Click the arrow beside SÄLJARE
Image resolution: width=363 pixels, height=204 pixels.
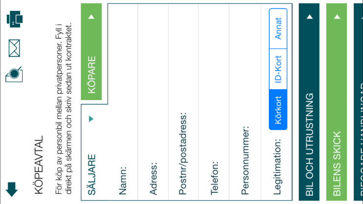pyautogui.click(x=91, y=119)
